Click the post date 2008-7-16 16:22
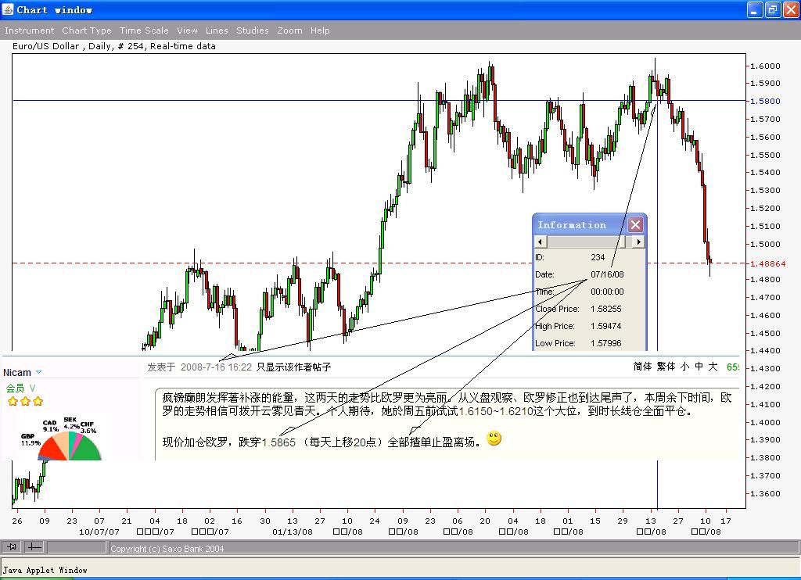The height and width of the screenshot is (580, 801). (x=216, y=367)
